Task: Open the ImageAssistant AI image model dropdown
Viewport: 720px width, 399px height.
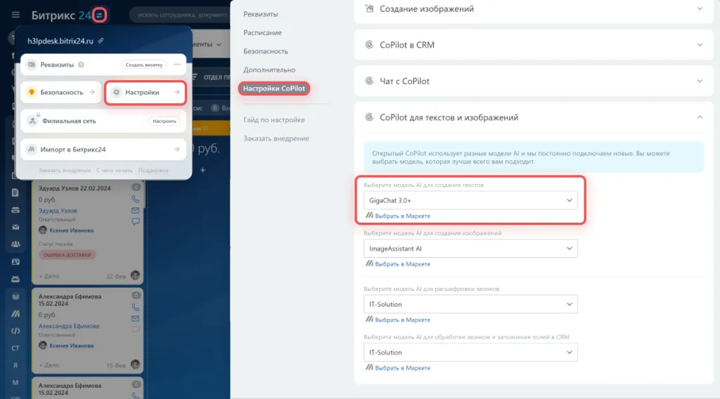Action: [x=470, y=249]
